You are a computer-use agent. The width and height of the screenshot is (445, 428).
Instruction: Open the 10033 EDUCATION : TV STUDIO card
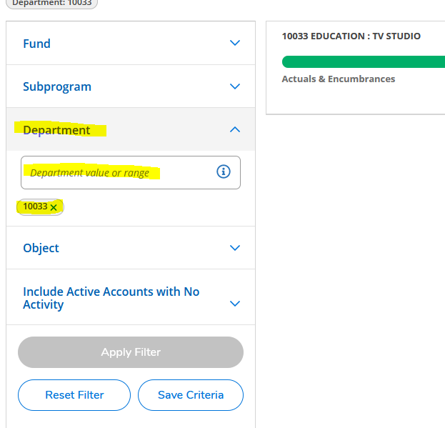[351, 36]
